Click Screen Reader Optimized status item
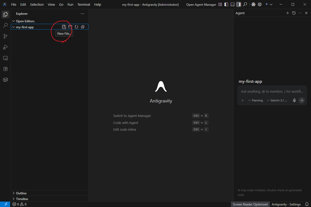The width and height of the screenshot is (311, 207). click(250, 204)
